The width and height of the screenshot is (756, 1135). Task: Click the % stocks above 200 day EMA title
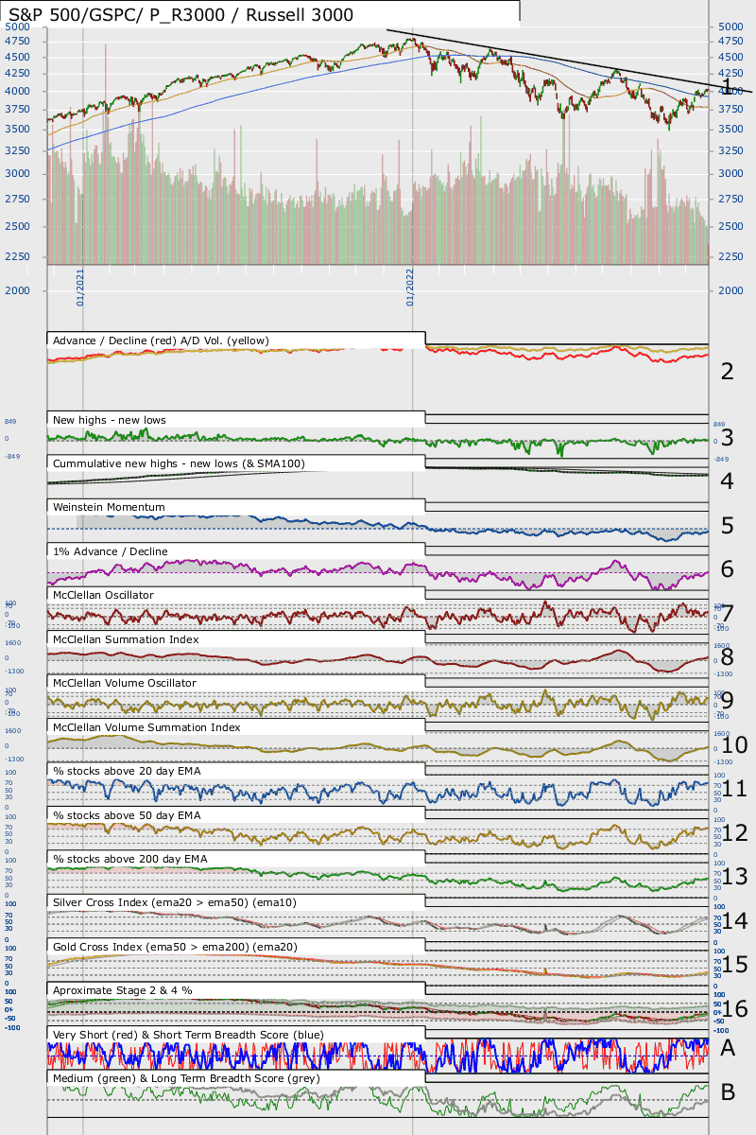click(130, 858)
